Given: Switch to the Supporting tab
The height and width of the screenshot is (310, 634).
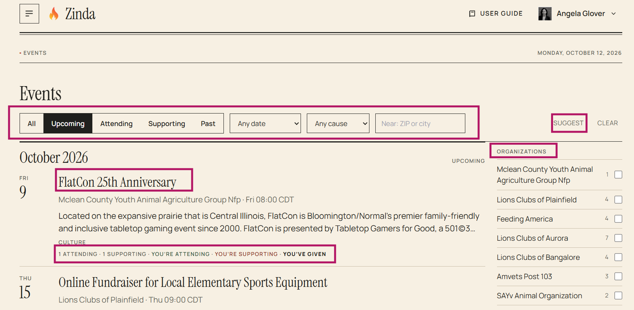Looking at the screenshot, I should (167, 123).
